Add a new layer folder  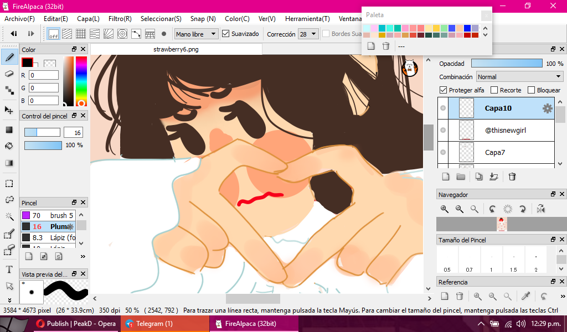(461, 177)
